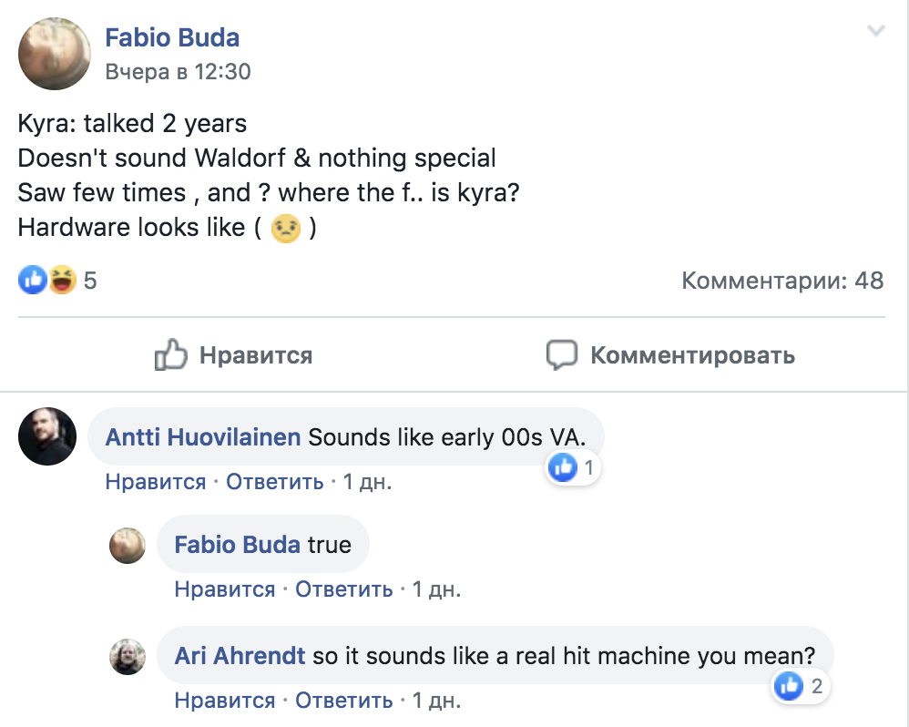909x727 pixels.
Task: Click Fabio Buda's post profile picture
Action: [x=54, y=54]
